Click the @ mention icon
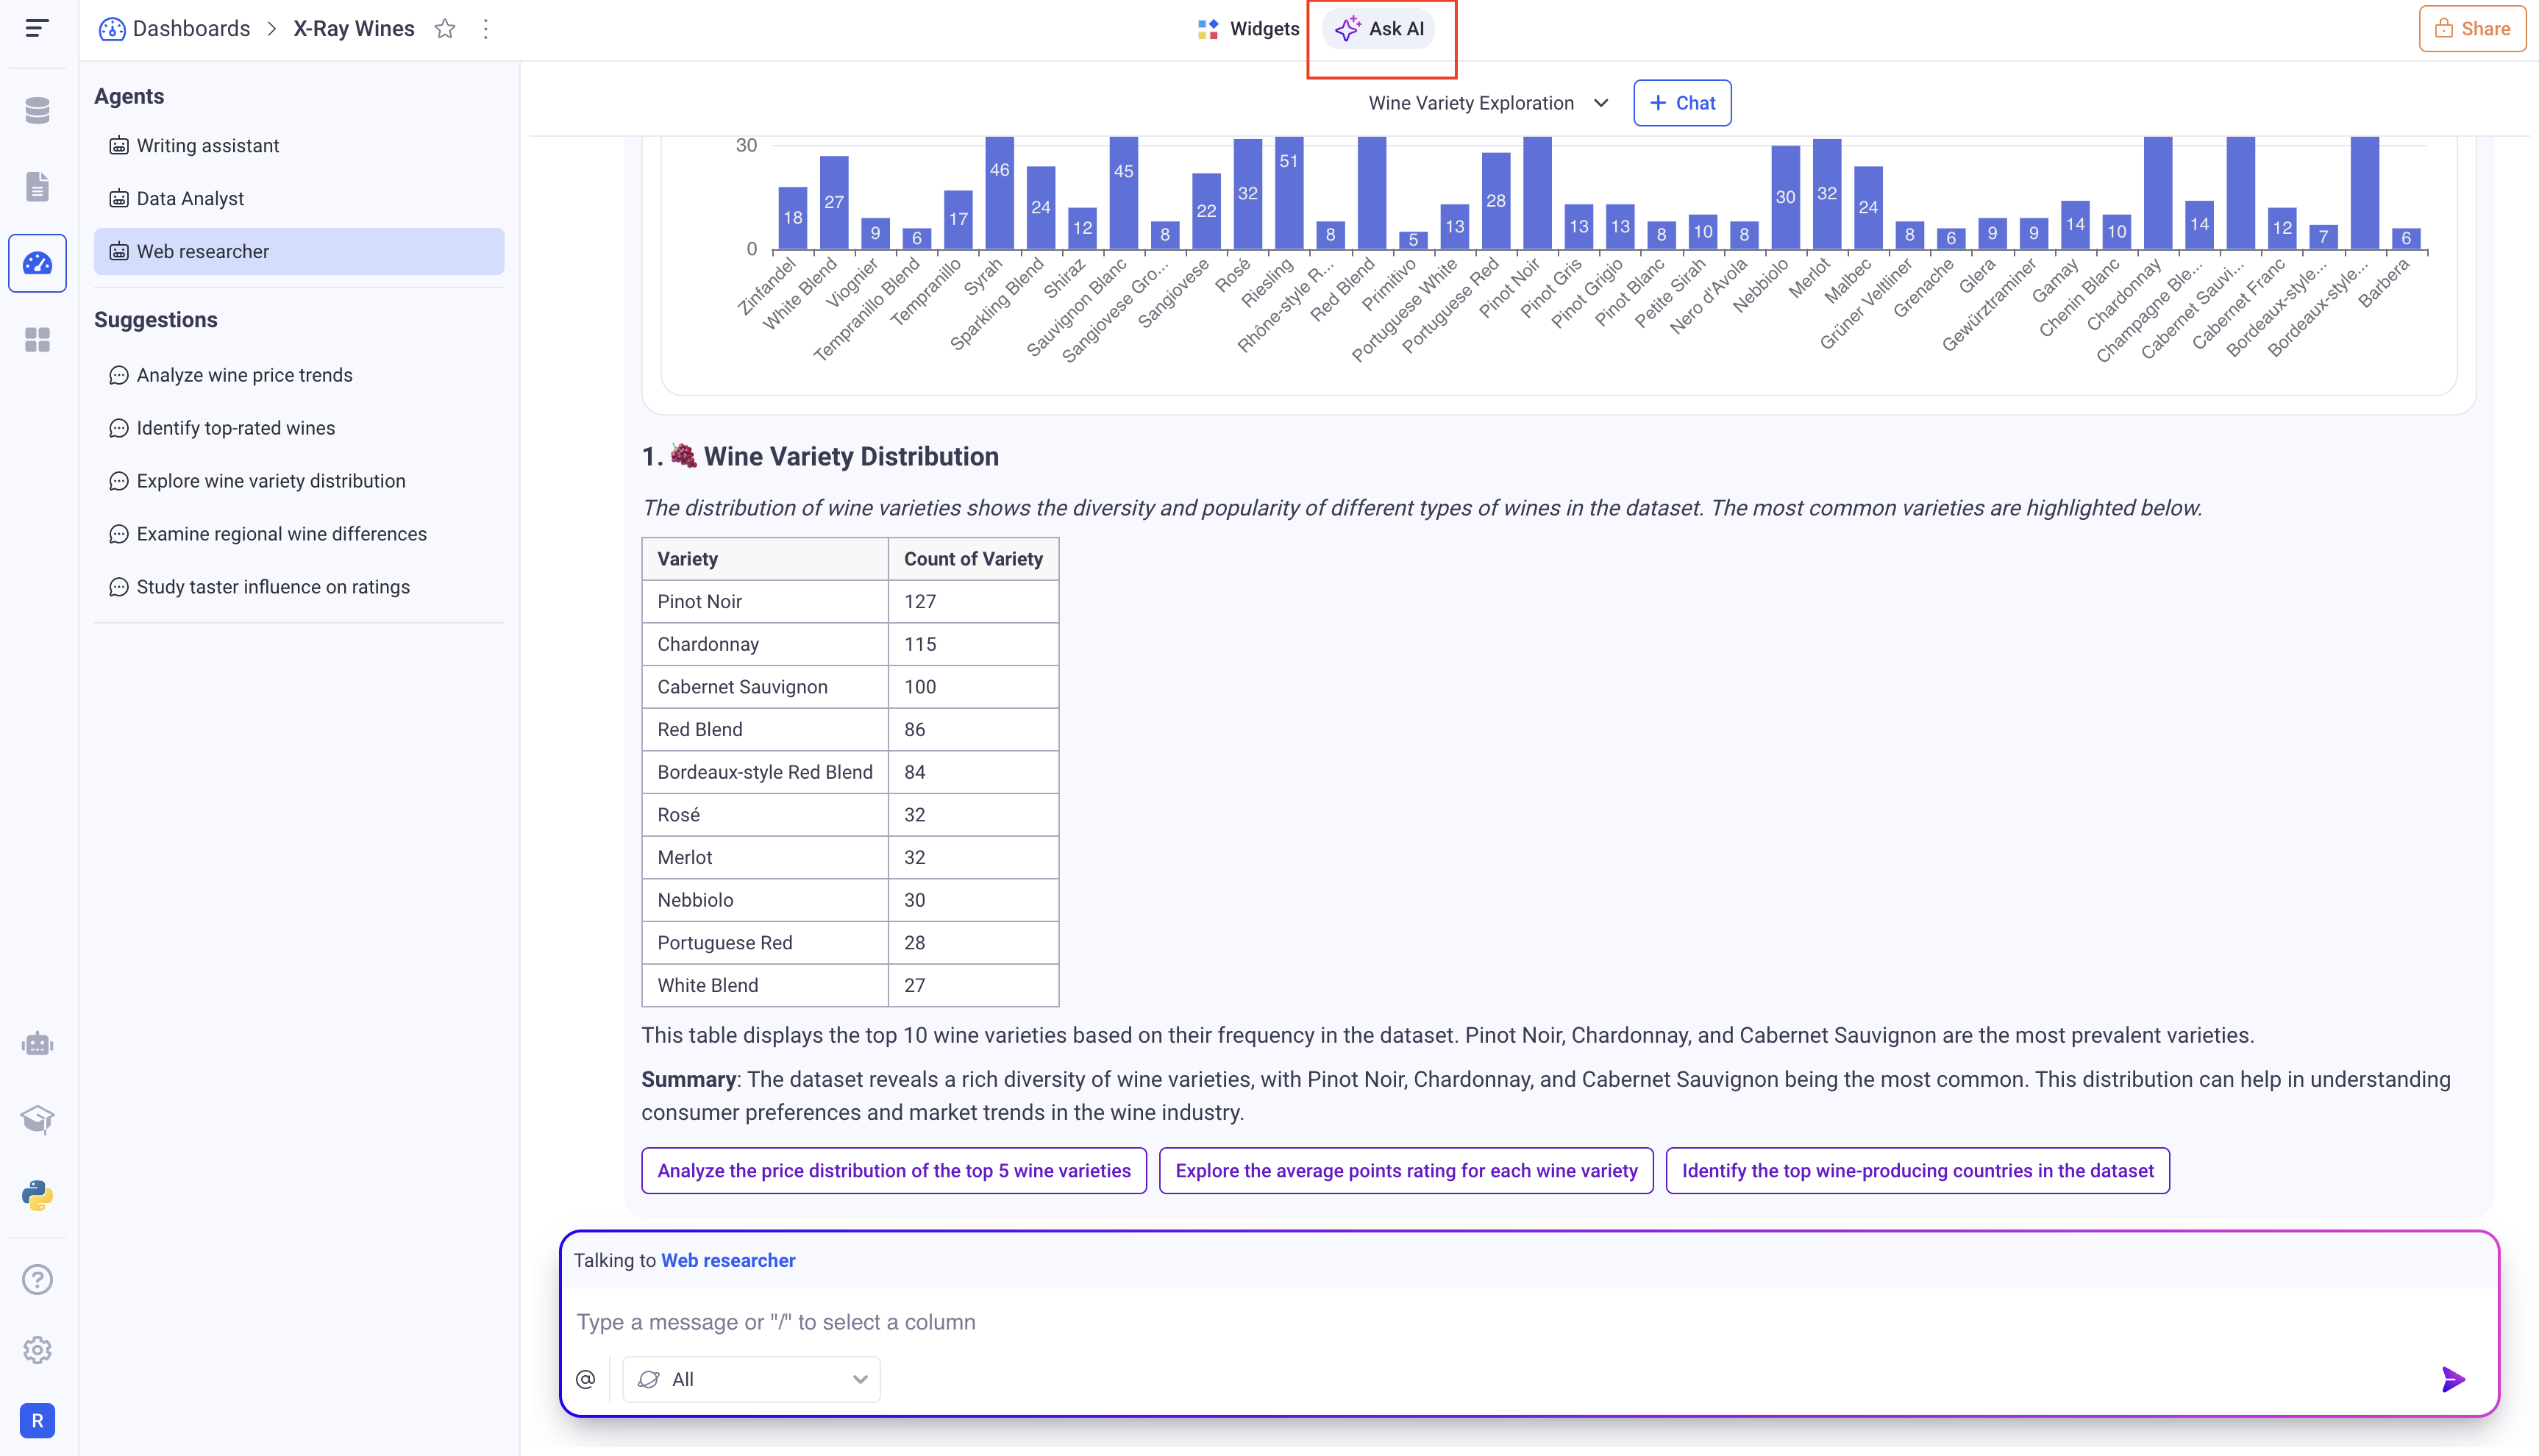The width and height of the screenshot is (2539, 1456). [x=586, y=1379]
